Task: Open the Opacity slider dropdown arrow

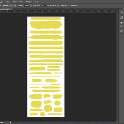Action: click(31, 6)
